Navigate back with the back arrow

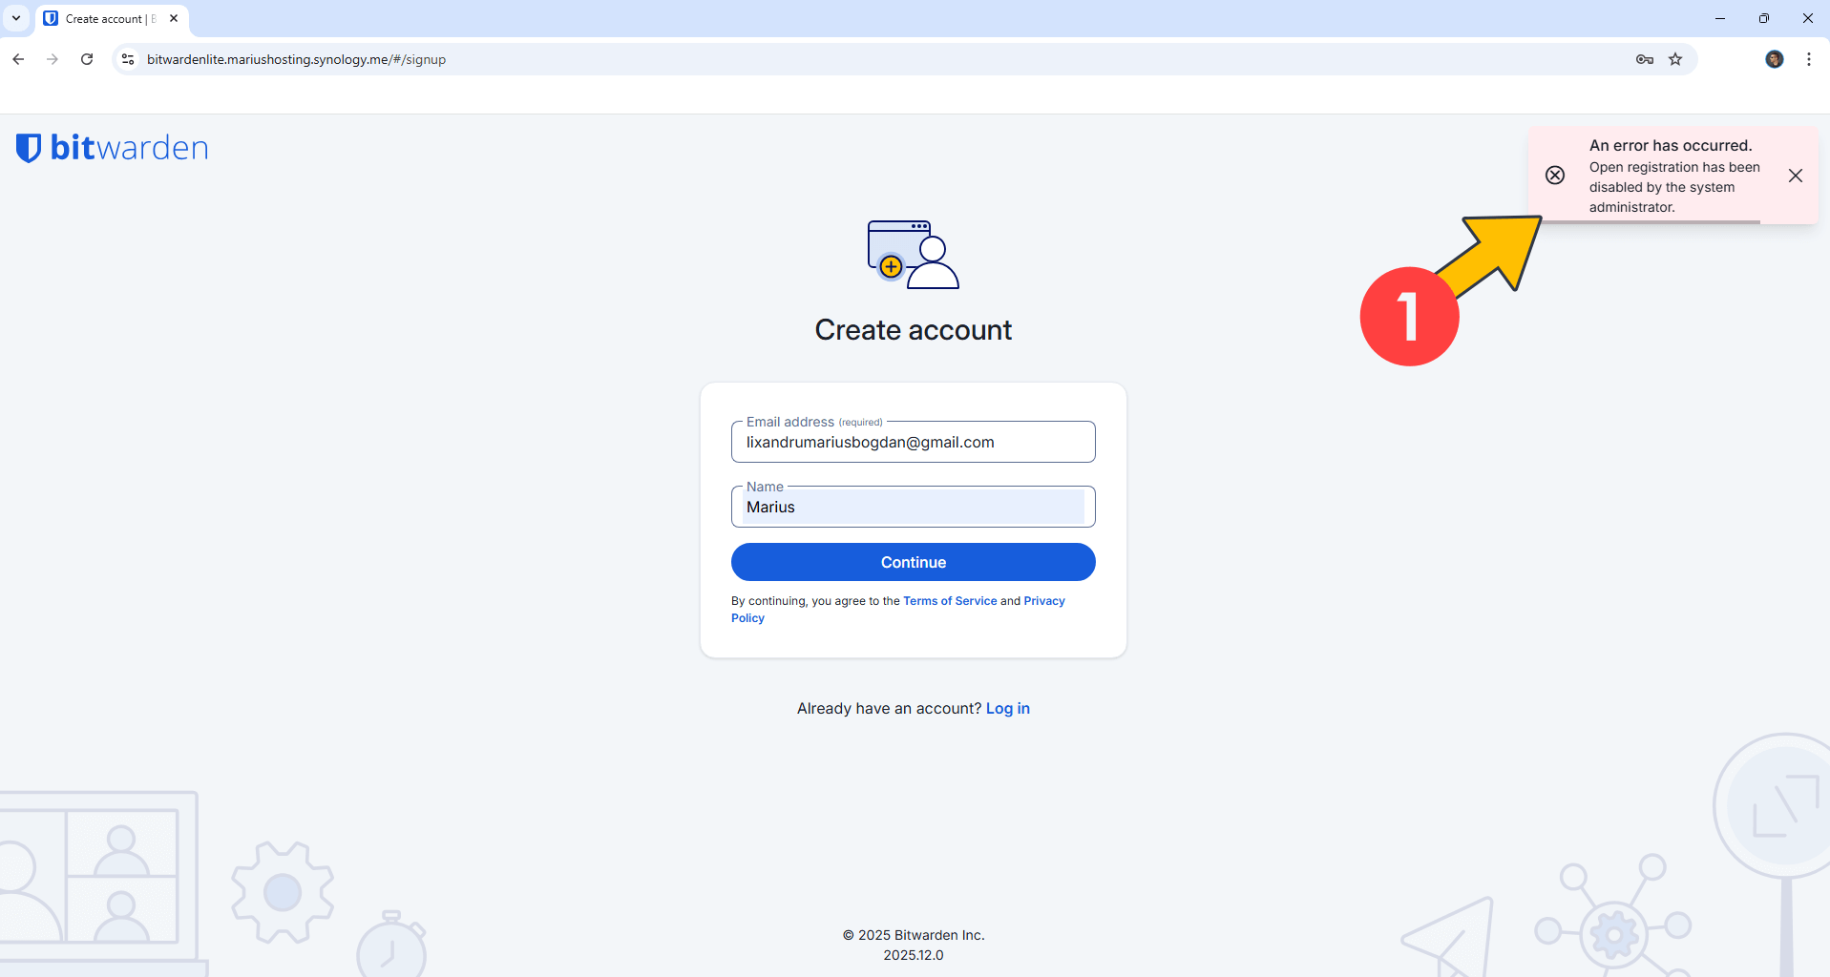click(x=18, y=59)
